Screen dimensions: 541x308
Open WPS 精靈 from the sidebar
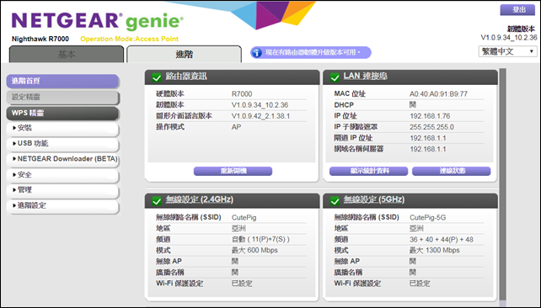click(63, 114)
